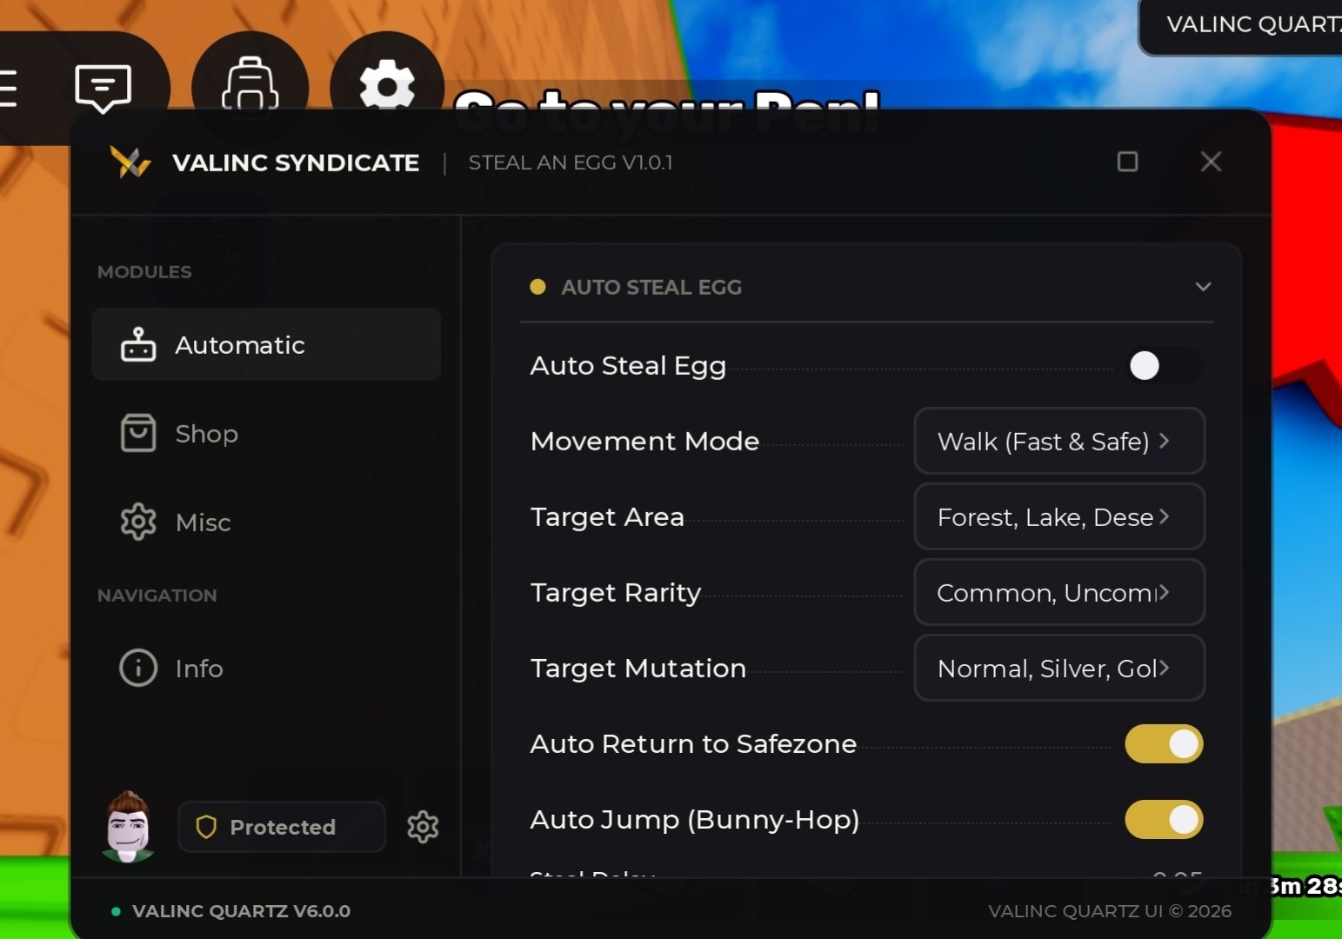Open the Target Area dropdown
This screenshot has width=1342, height=939.
point(1059,516)
